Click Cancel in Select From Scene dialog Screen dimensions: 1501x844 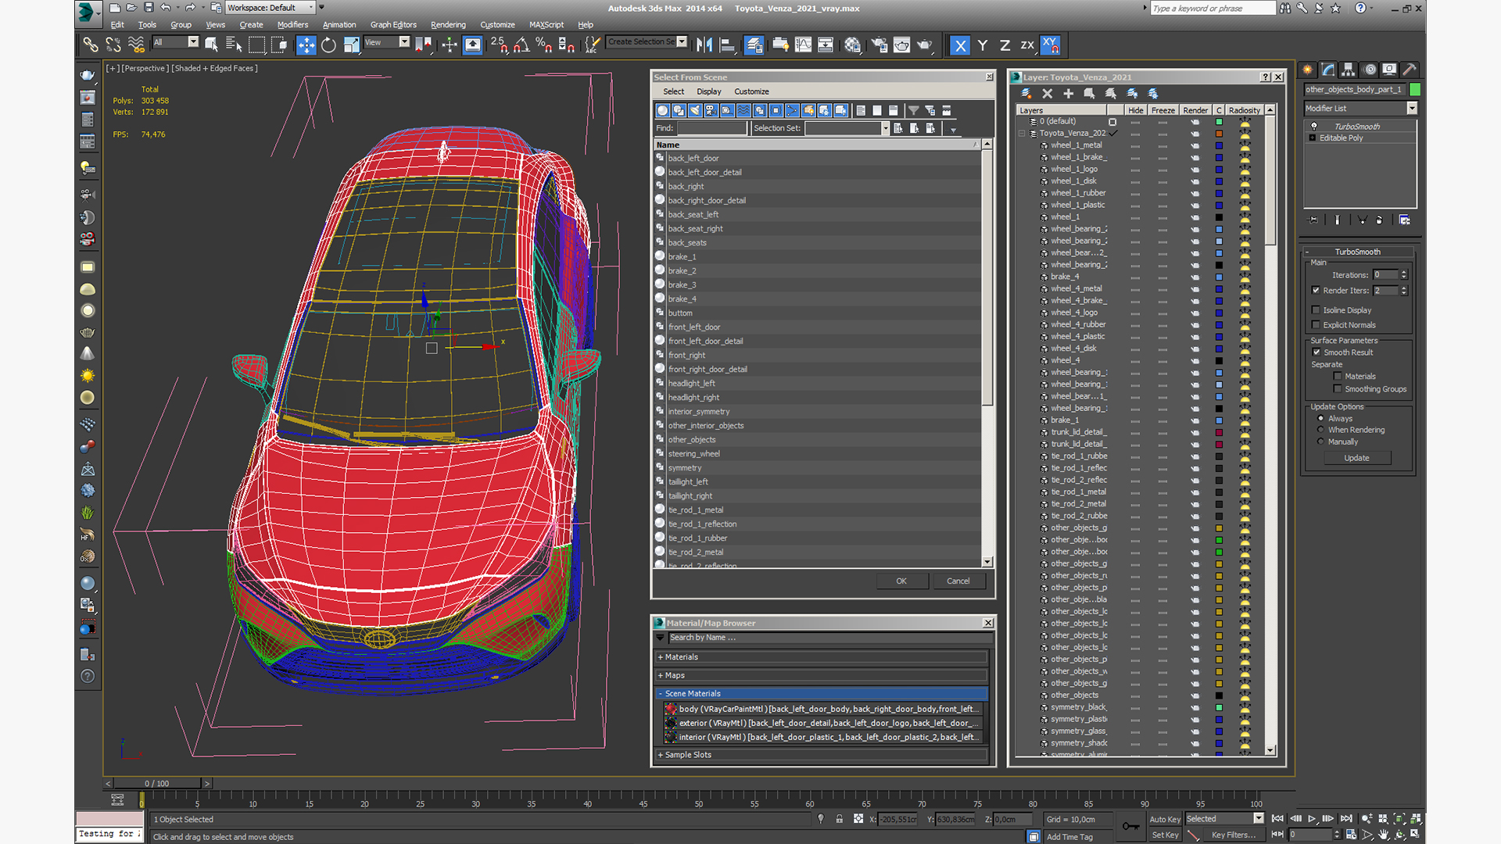pos(958,581)
